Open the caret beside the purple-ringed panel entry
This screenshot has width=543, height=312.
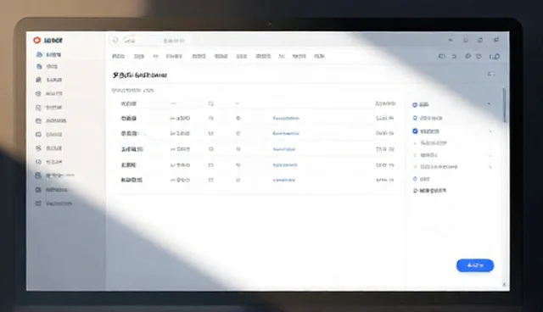pos(489,103)
